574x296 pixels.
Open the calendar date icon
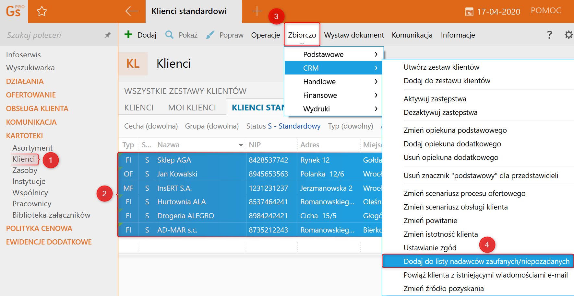(x=469, y=12)
